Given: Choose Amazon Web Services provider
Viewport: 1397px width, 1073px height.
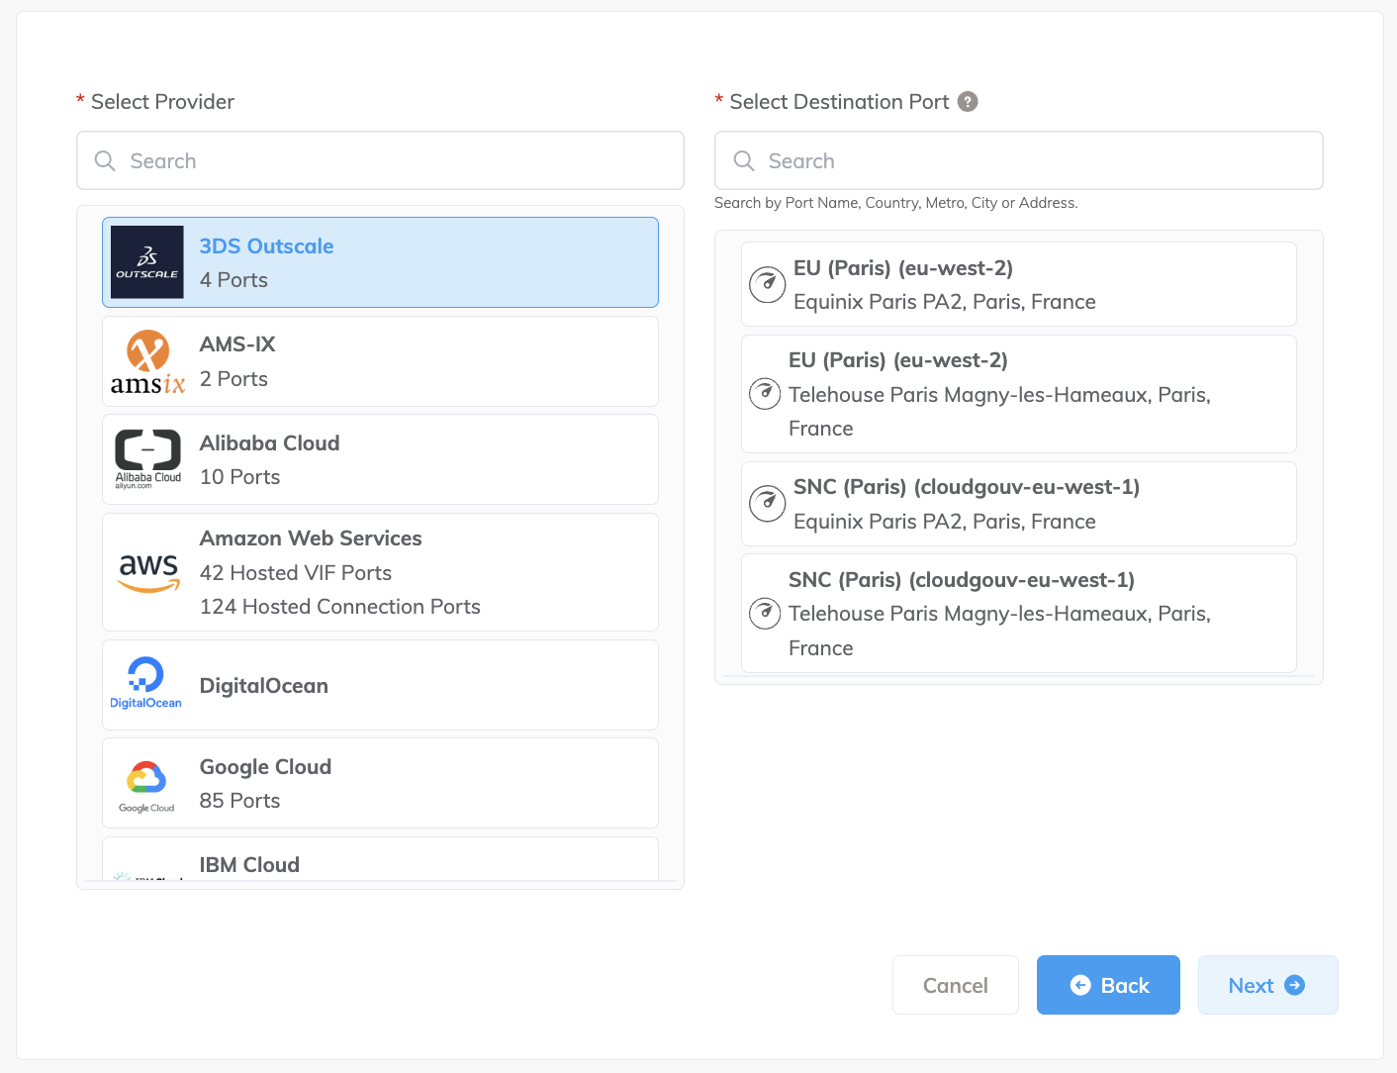Looking at the screenshot, I should pyautogui.click(x=380, y=572).
